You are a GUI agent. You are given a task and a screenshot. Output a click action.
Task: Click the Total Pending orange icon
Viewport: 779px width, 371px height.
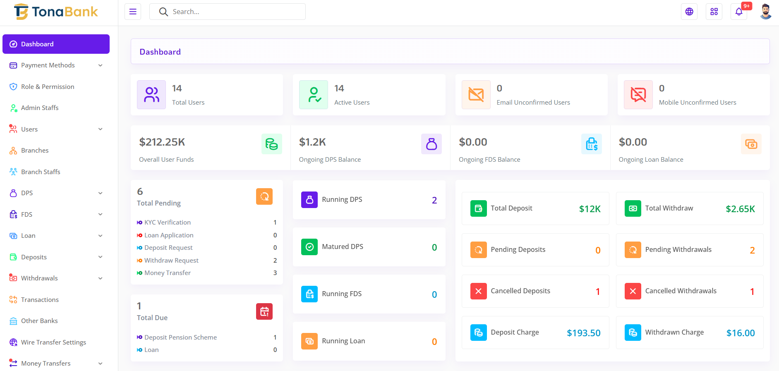tap(264, 196)
